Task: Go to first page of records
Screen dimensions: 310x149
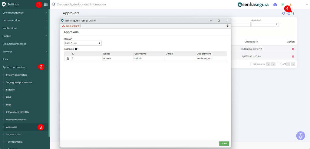Action: 268,64
